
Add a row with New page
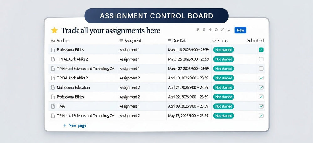[x=75, y=125]
